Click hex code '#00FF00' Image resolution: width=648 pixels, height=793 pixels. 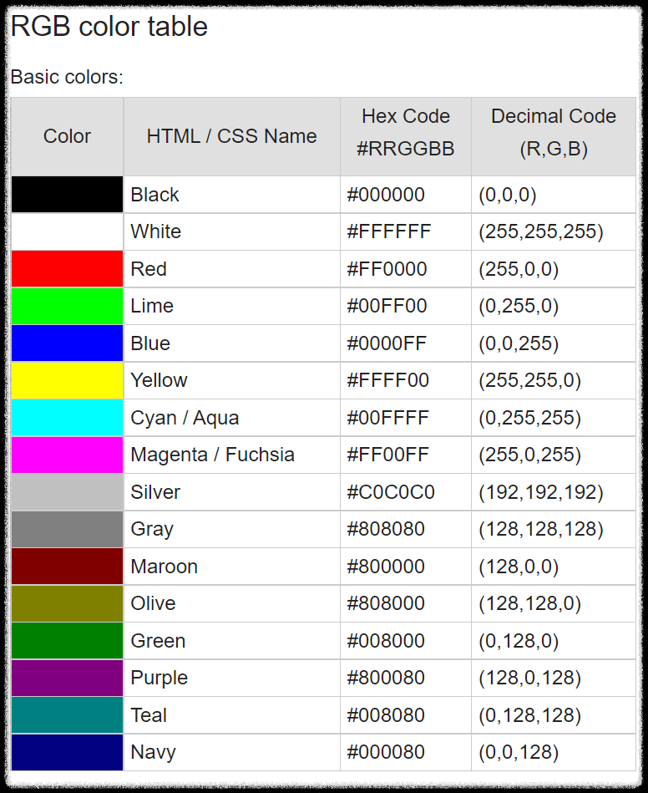387,306
